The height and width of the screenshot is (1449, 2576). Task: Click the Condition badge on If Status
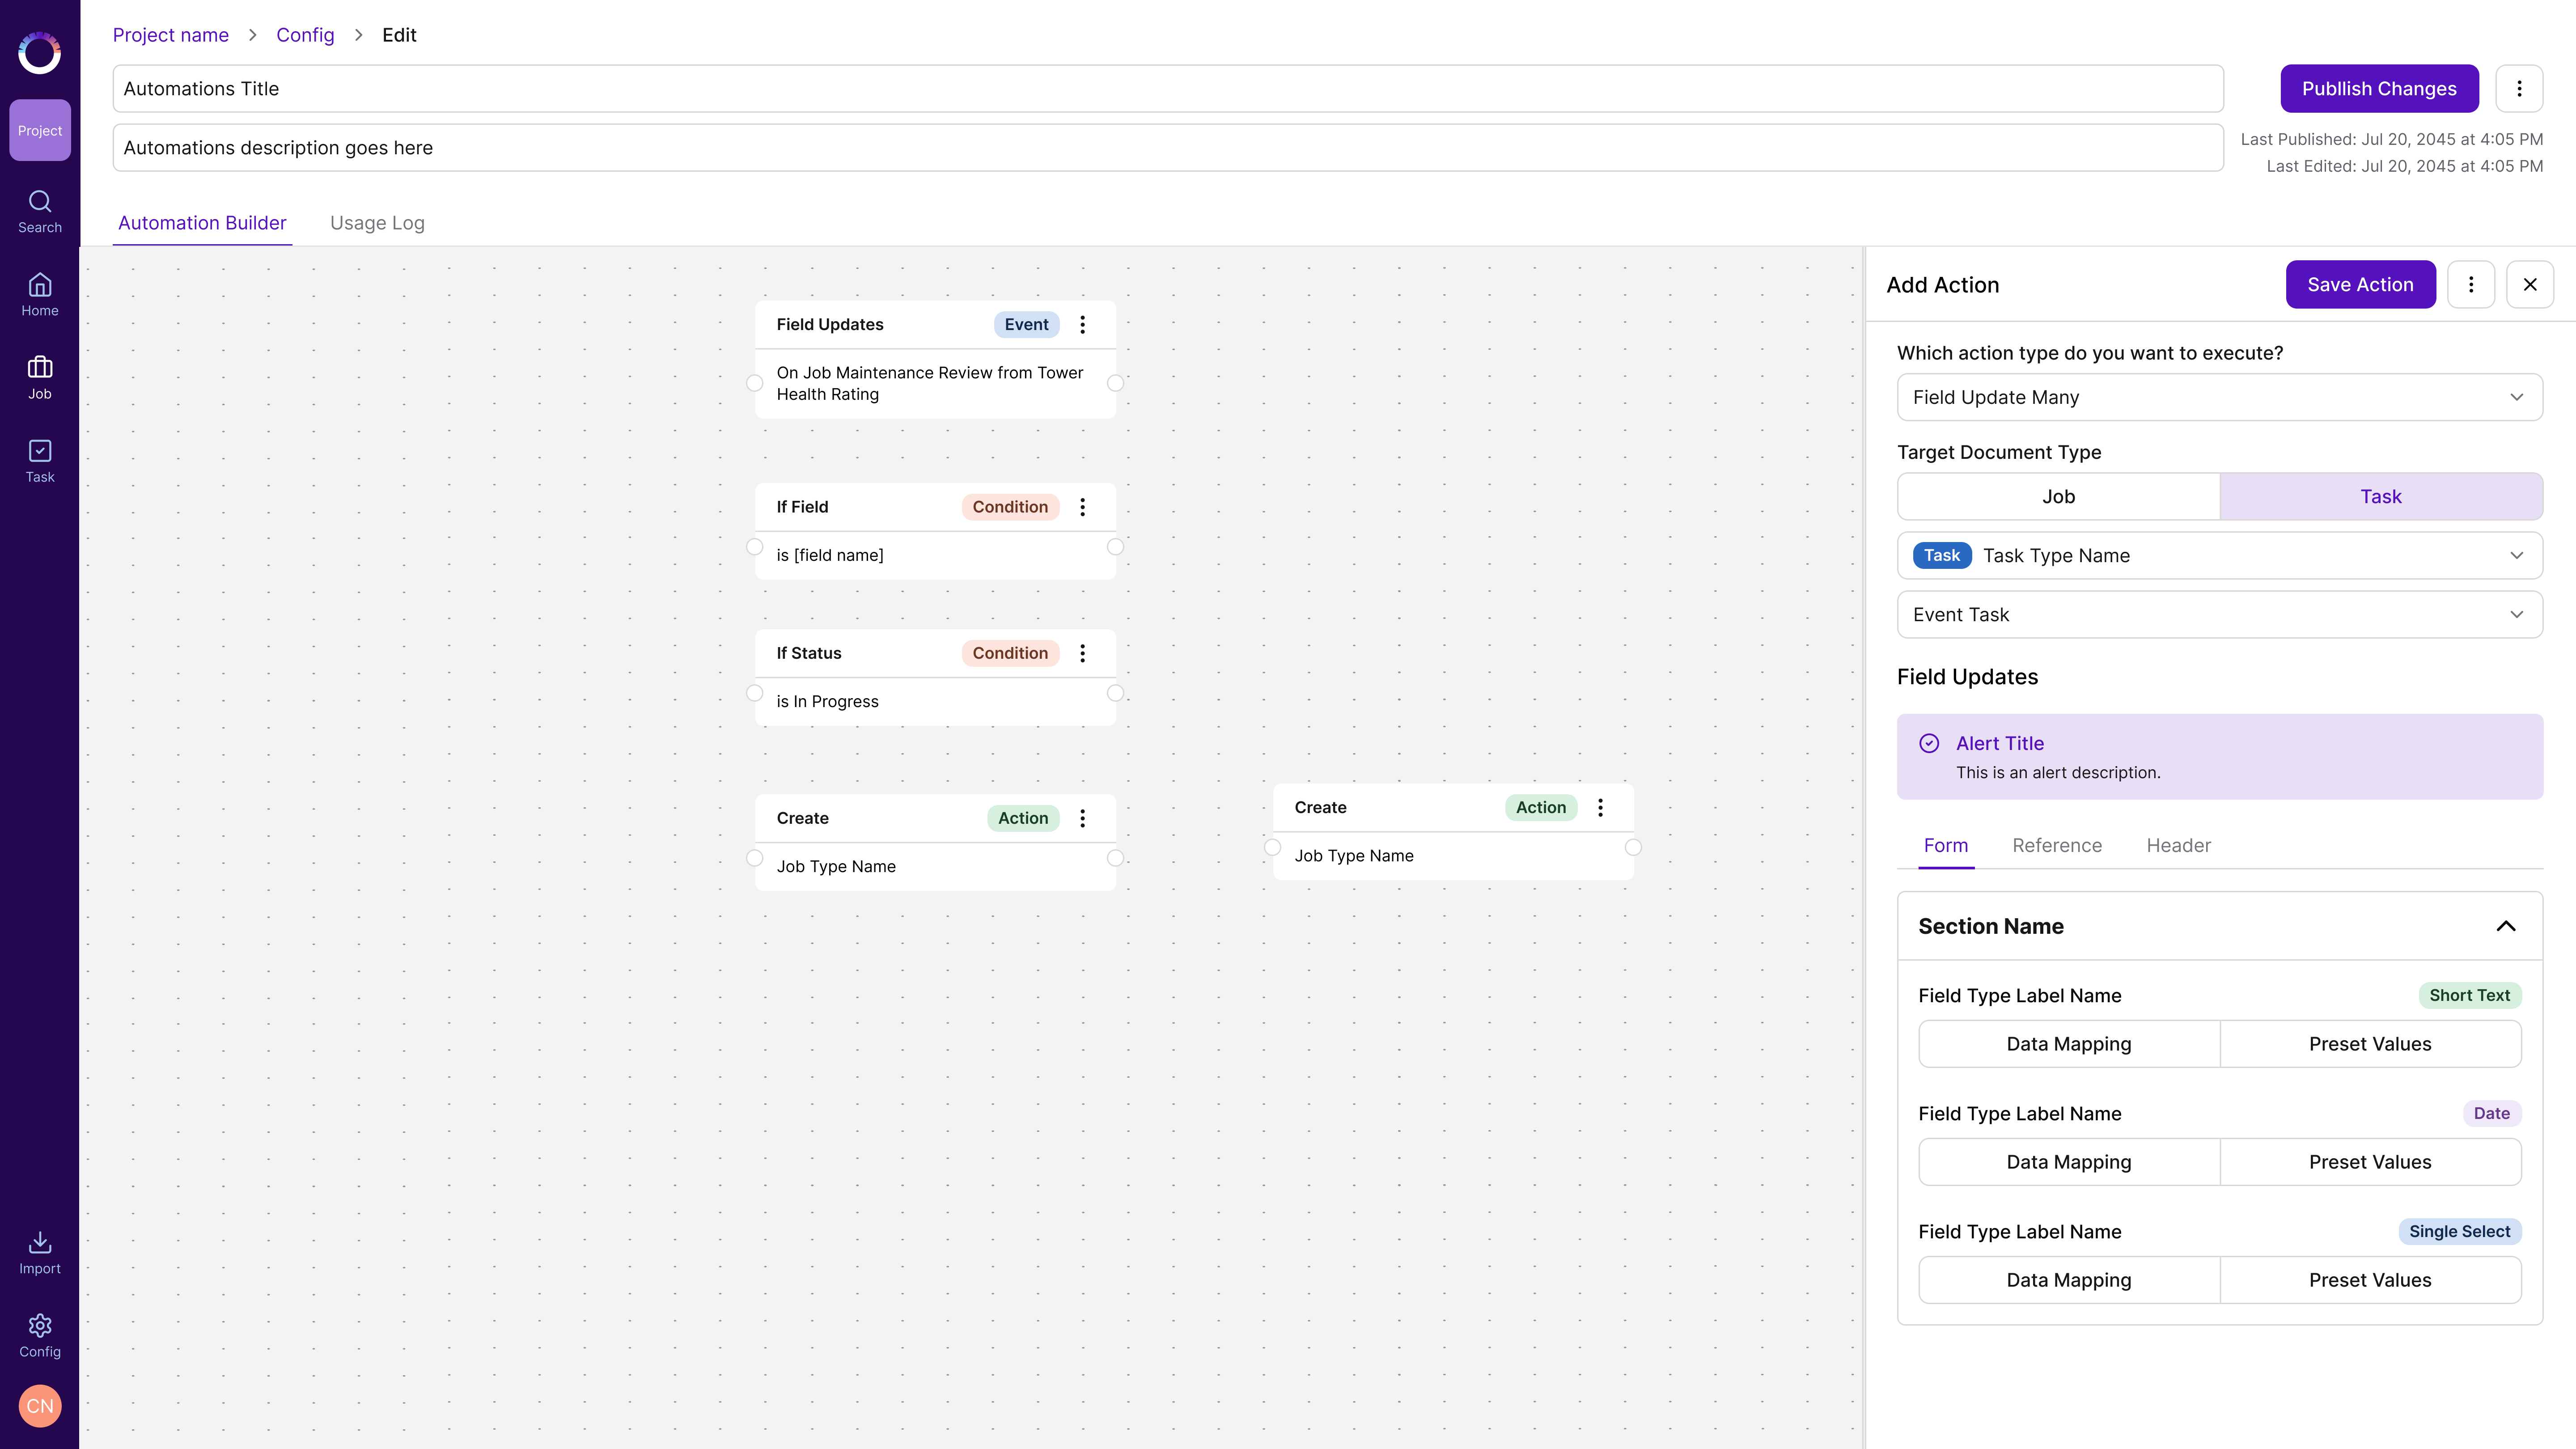click(1010, 653)
